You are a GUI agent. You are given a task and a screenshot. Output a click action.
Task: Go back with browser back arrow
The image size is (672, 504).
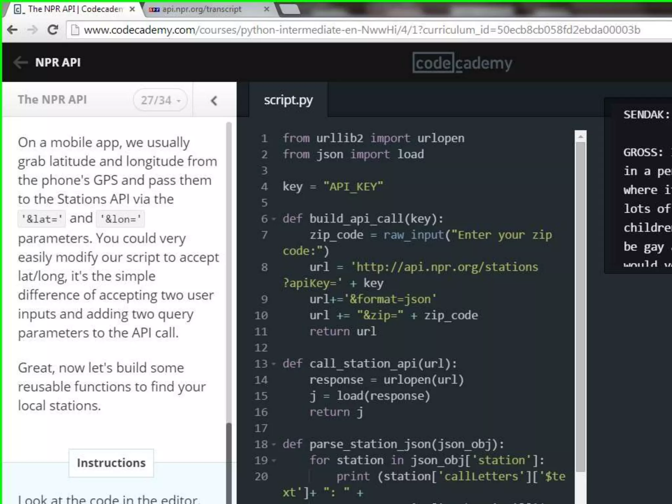[12, 30]
